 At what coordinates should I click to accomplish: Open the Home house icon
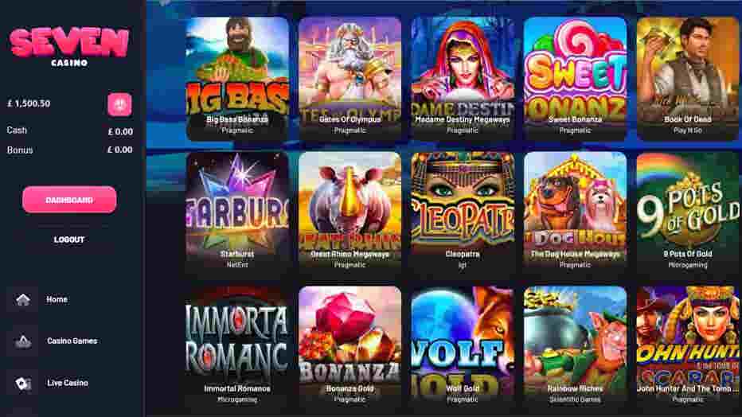23,299
